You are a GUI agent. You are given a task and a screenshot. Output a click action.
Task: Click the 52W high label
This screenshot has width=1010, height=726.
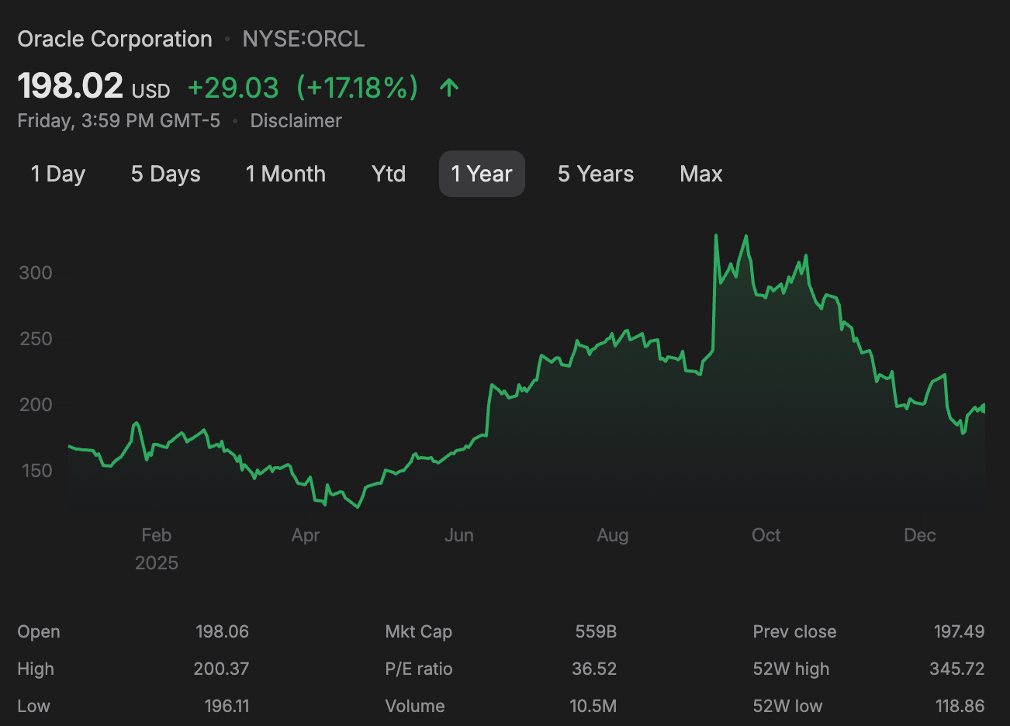[790, 669]
